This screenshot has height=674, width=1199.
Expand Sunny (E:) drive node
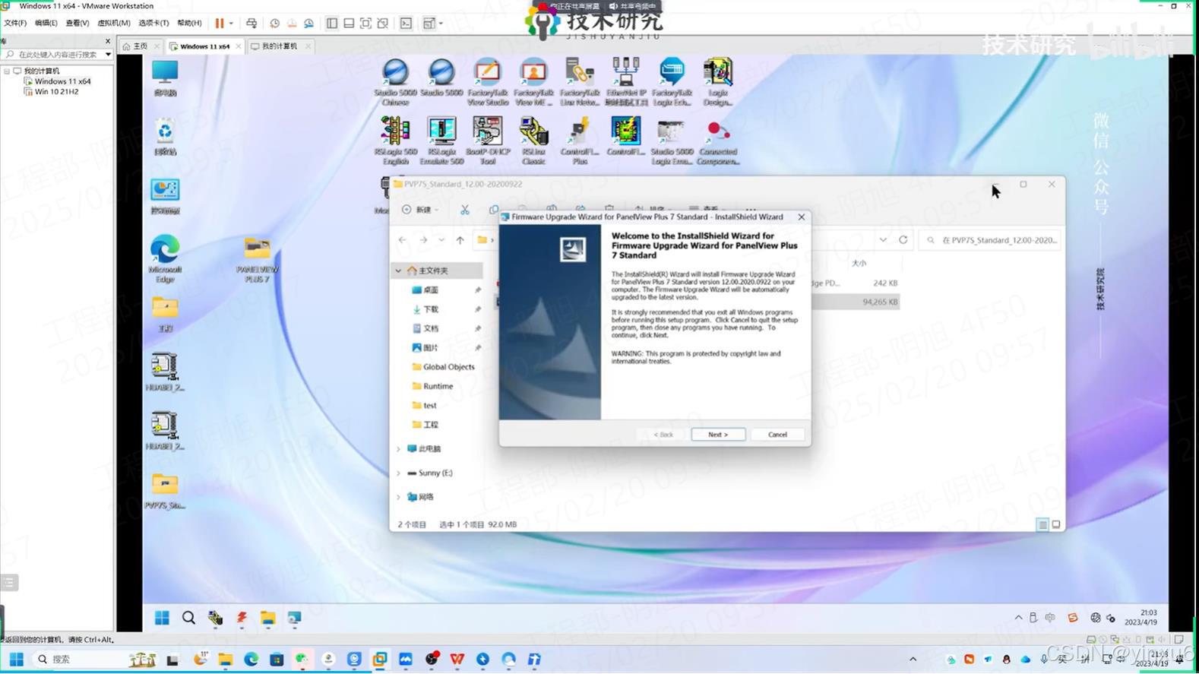coord(398,473)
